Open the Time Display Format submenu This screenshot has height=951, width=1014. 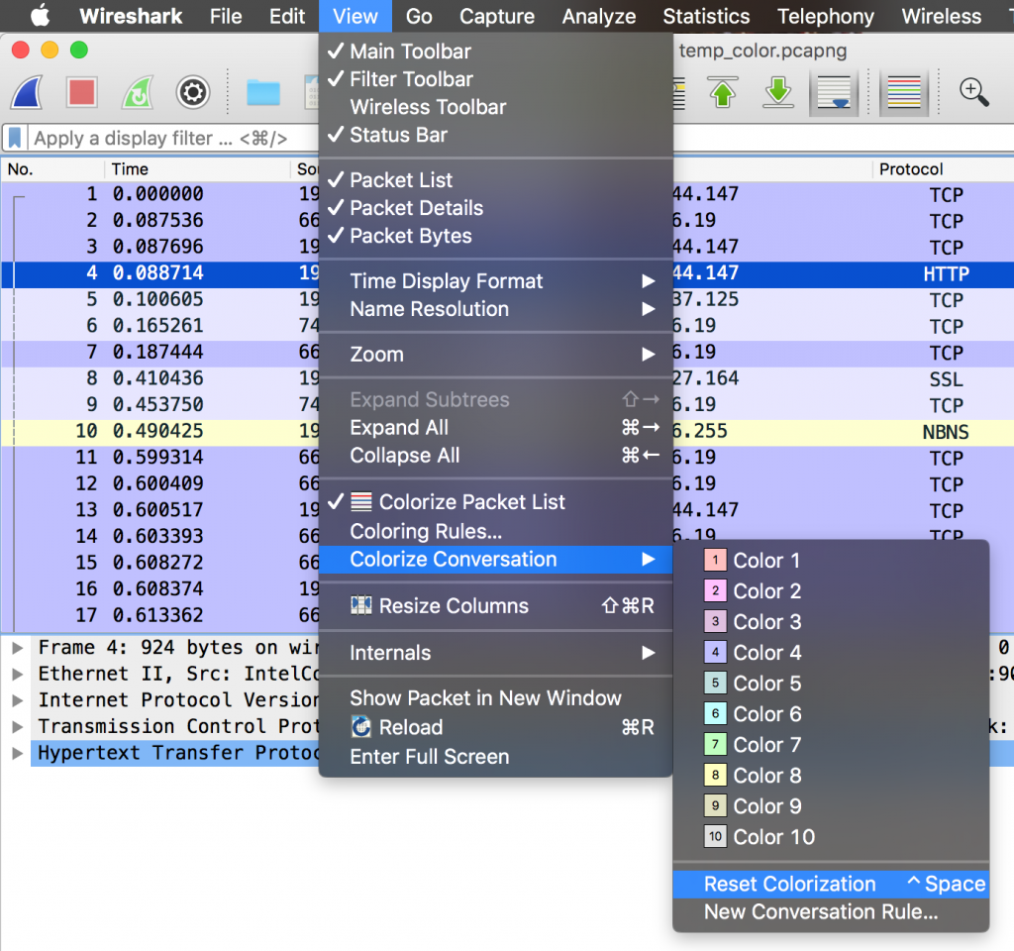click(446, 281)
